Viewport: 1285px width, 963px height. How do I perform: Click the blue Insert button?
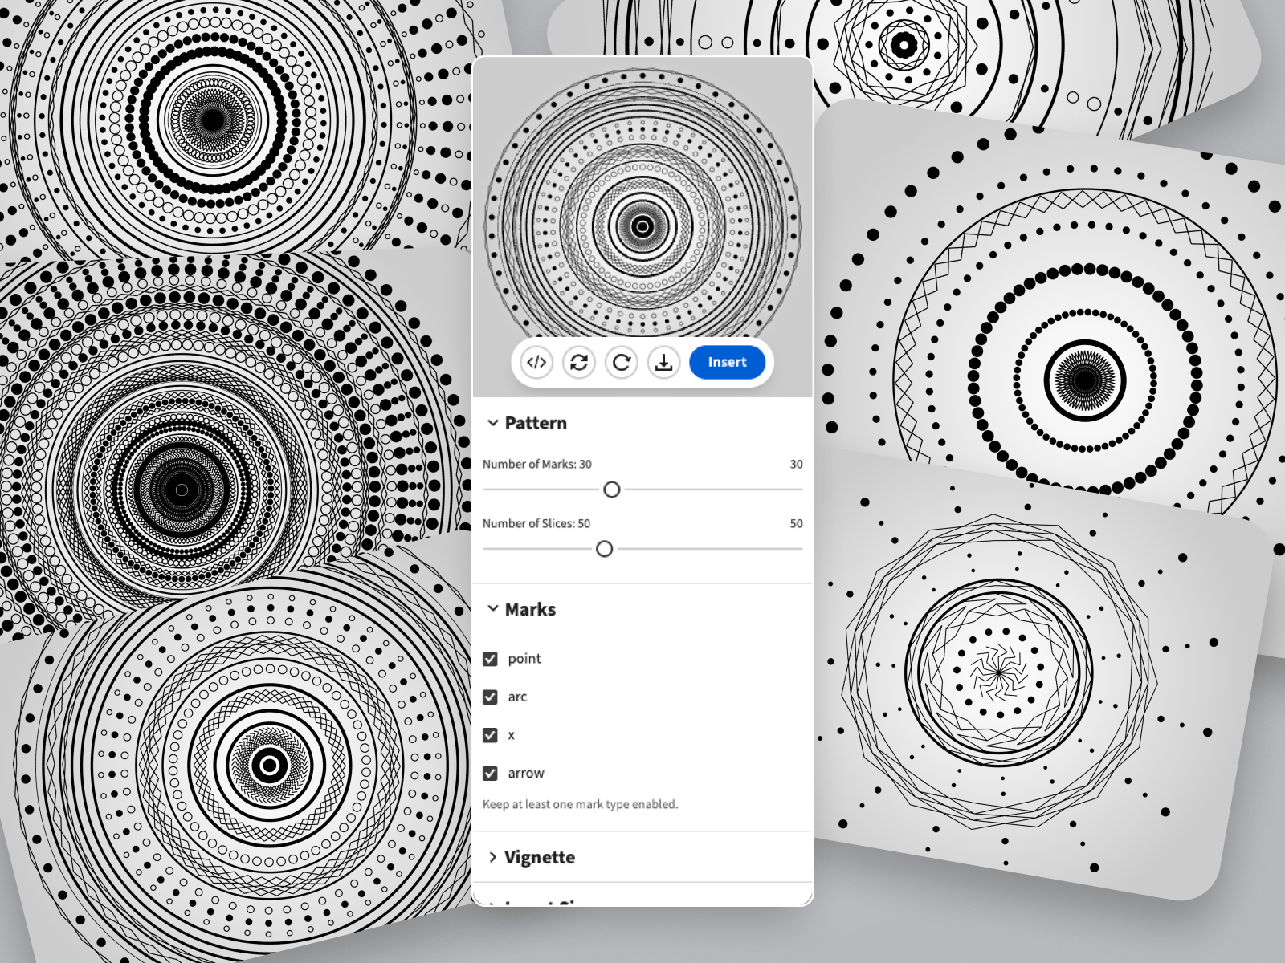727,362
